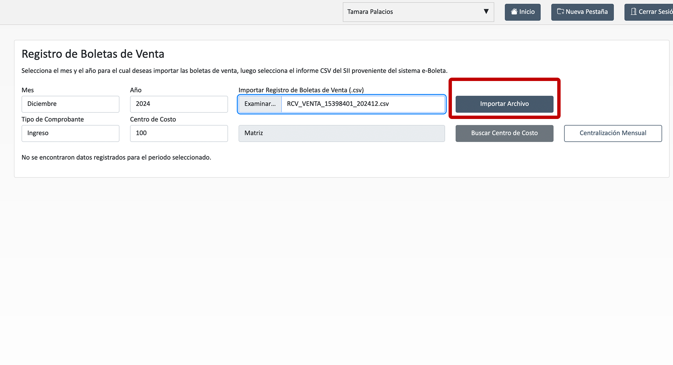Open Tipo de Comprobante dropdown showing Ingreso

[x=70, y=133]
